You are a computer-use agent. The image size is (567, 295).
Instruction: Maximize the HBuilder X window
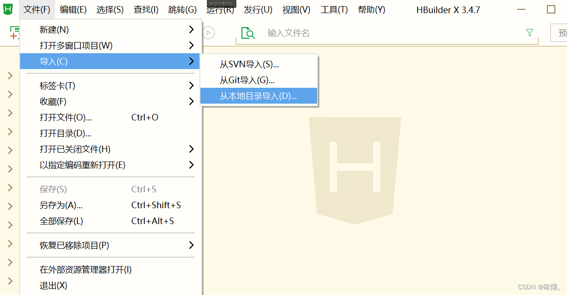pyautogui.click(x=551, y=9)
